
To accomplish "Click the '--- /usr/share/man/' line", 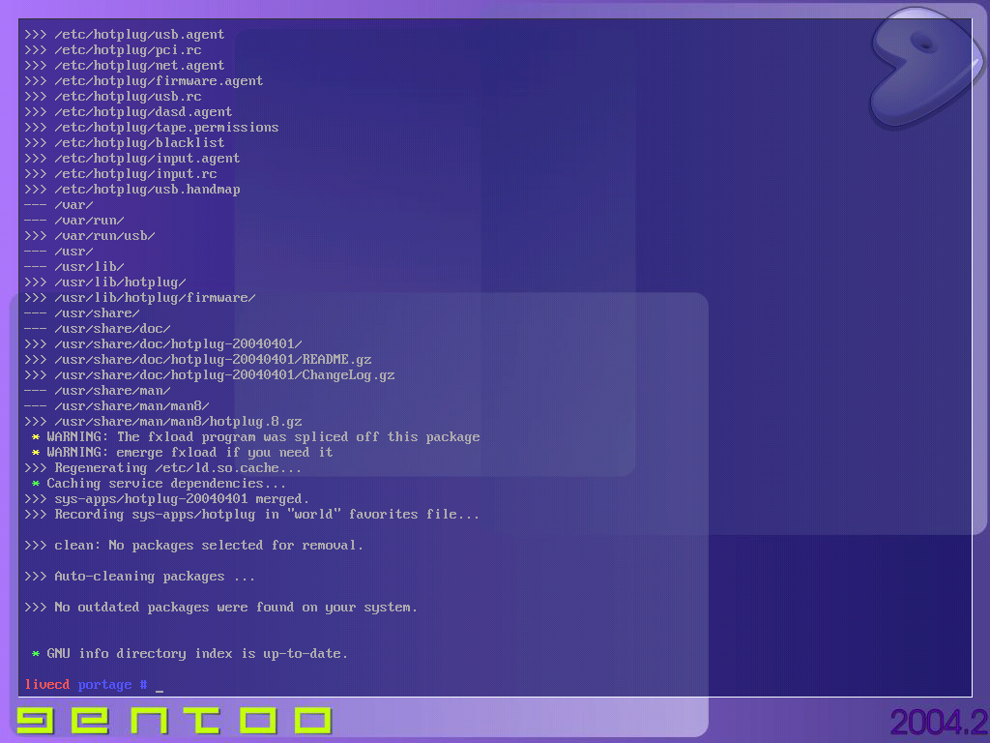I will 98,391.
